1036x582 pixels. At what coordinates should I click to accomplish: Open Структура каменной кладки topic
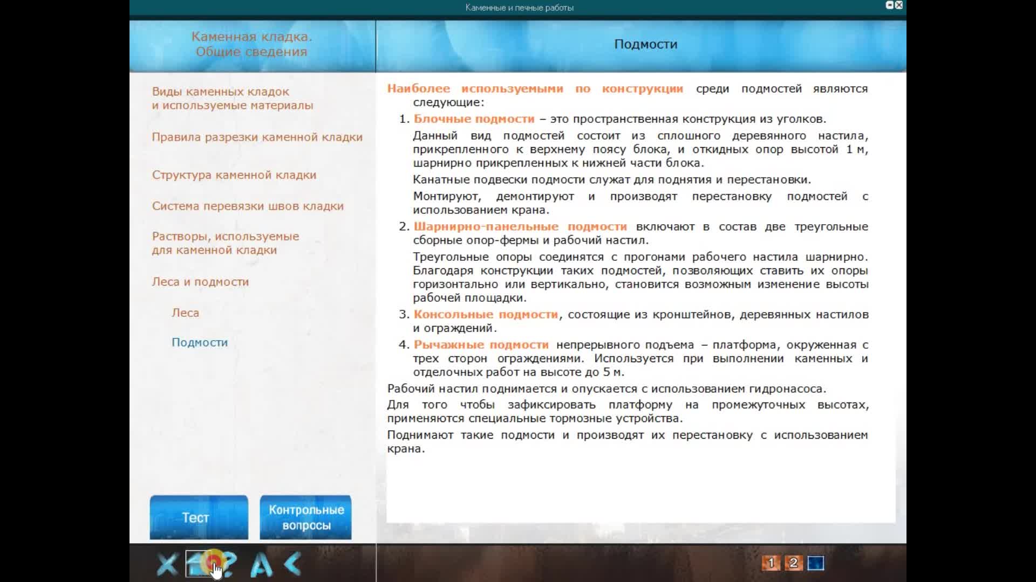234,175
